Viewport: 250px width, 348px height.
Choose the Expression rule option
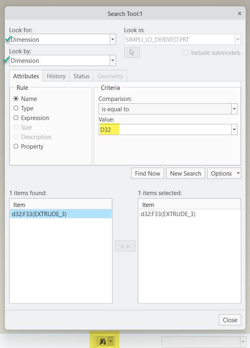click(x=16, y=118)
